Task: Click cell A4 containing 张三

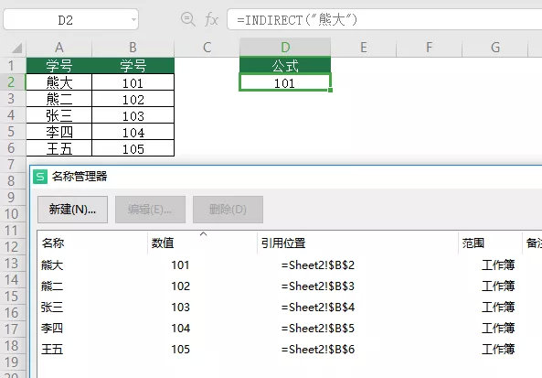Action: [59, 115]
